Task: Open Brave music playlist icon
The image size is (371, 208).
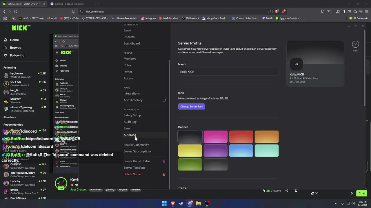Action: (x=338, y=12)
